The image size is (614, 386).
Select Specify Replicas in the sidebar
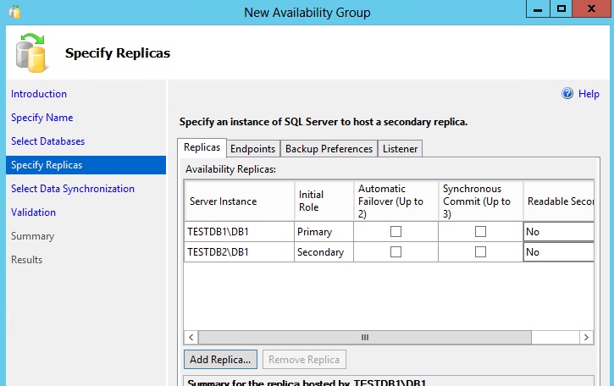click(86, 165)
